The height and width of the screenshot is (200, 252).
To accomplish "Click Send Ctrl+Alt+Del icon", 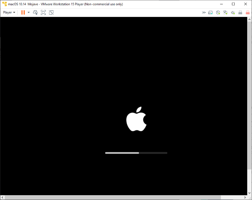I will [x=35, y=12].
